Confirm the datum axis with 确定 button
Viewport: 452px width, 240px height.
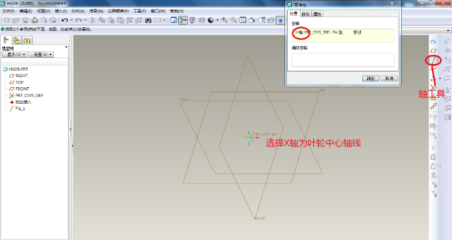click(370, 78)
